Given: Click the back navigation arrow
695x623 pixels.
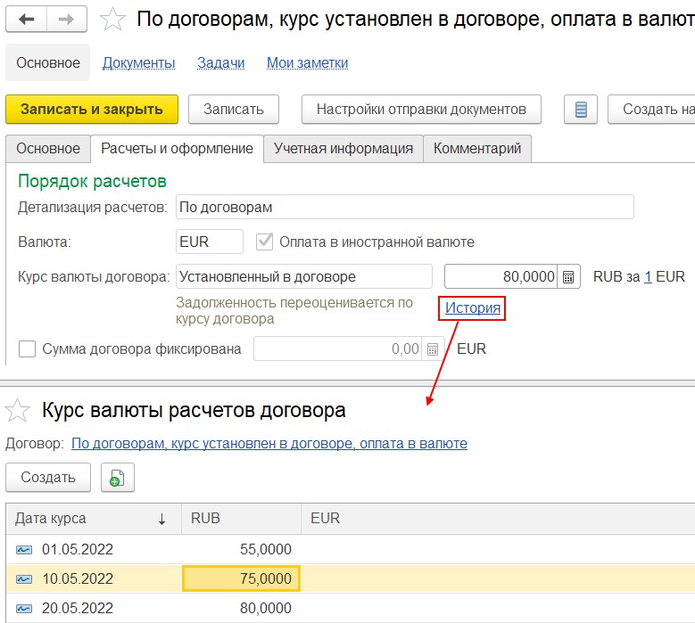Looking at the screenshot, I should (27, 19).
